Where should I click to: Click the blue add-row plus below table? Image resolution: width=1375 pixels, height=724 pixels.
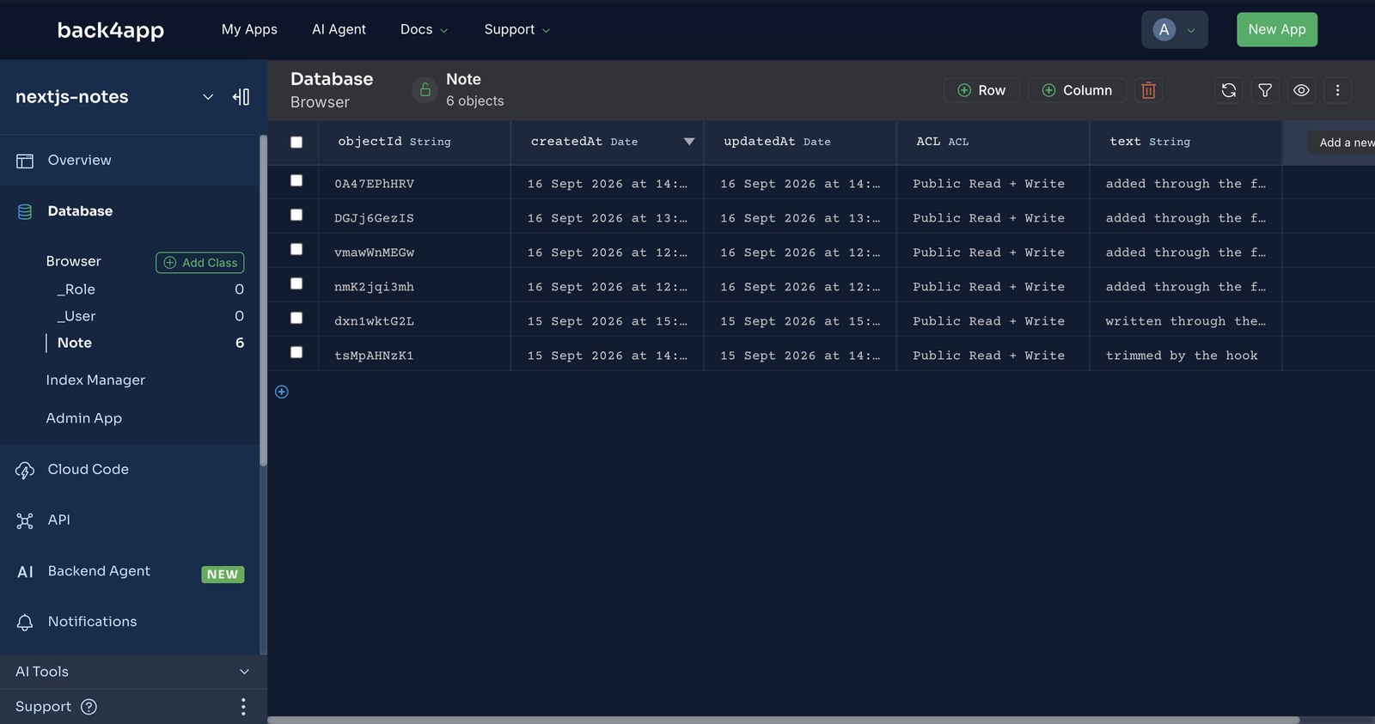(x=282, y=392)
